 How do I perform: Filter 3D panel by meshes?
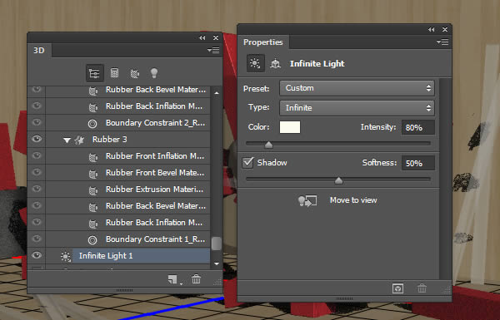pyautogui.click(x=114, y=73)
